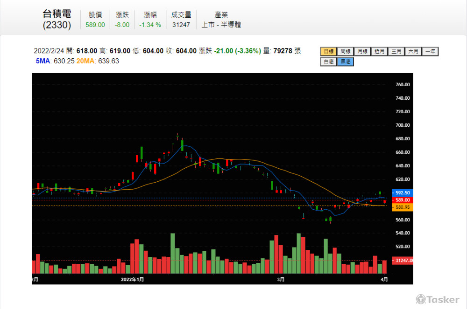This screenshot has height=309, width=467.
Task: Click the 580.95 orange price tag
Action: click(403, 207)
